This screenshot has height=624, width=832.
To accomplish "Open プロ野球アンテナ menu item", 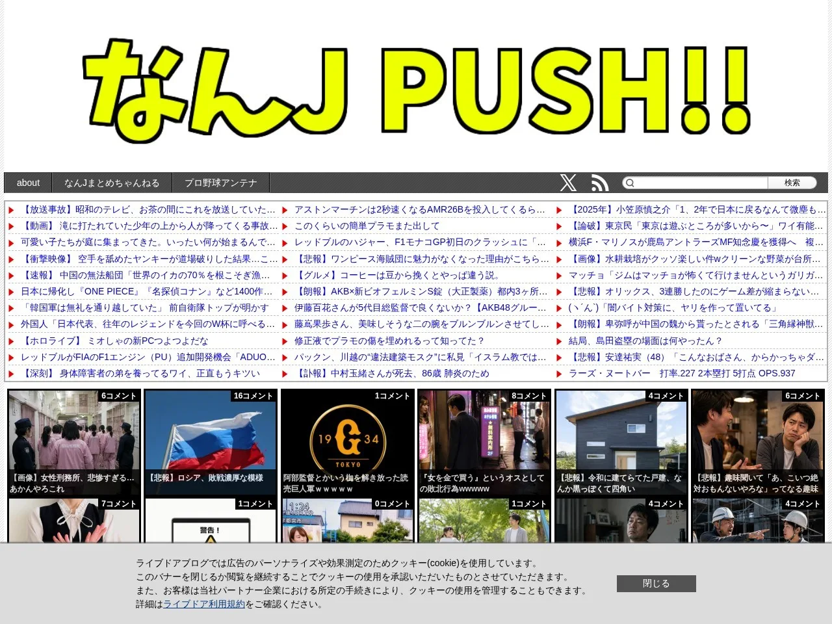I will (221, 183).
